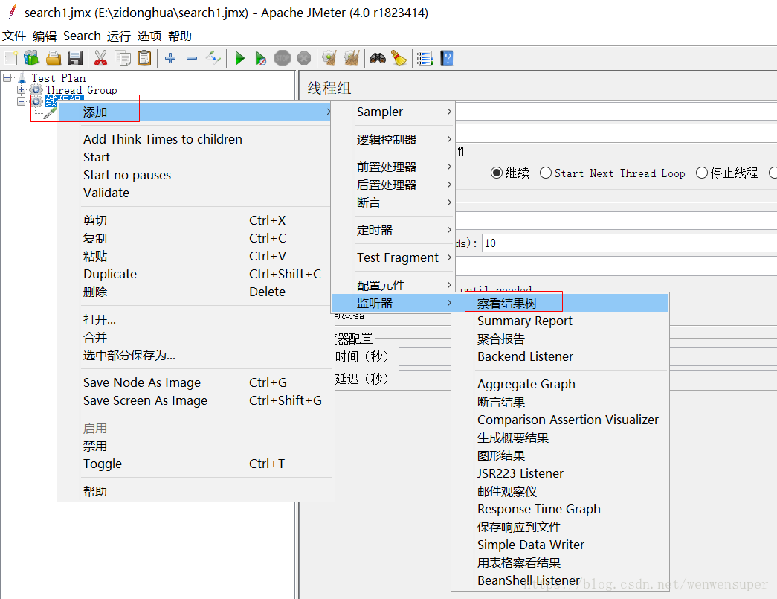Image resolution: width=777 pixels, height=599 pixels.
Task: Choose Save Node As Image
Action: [x=195, y=382]
